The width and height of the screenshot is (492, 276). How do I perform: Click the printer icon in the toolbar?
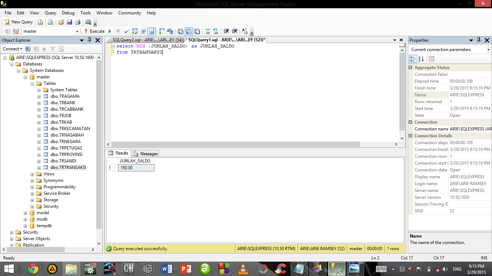click(77, 22)
